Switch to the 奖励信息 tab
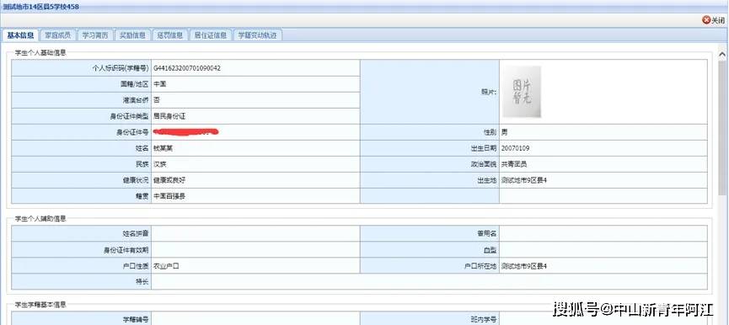Screen dimensions: 729x325 point(132,35)
